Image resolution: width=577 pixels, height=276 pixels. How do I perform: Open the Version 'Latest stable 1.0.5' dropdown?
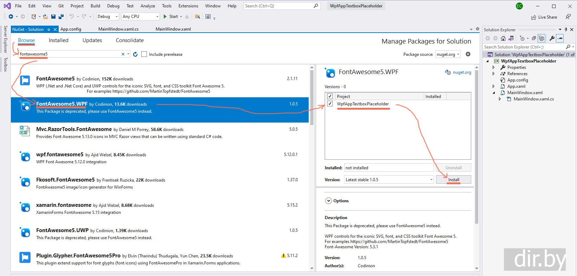coord(389,179)
